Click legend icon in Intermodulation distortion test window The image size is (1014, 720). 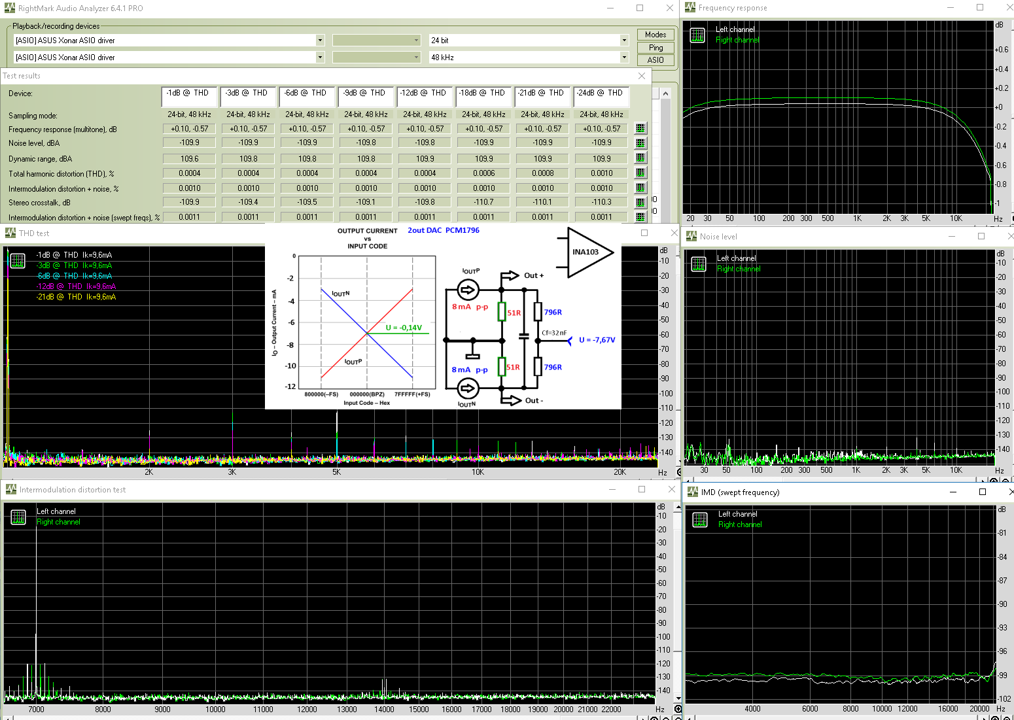coord(18,517)
